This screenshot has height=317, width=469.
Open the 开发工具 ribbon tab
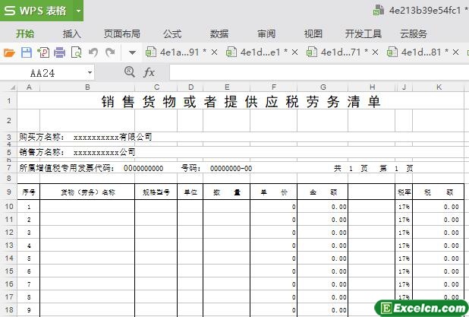tap(363, 34)
